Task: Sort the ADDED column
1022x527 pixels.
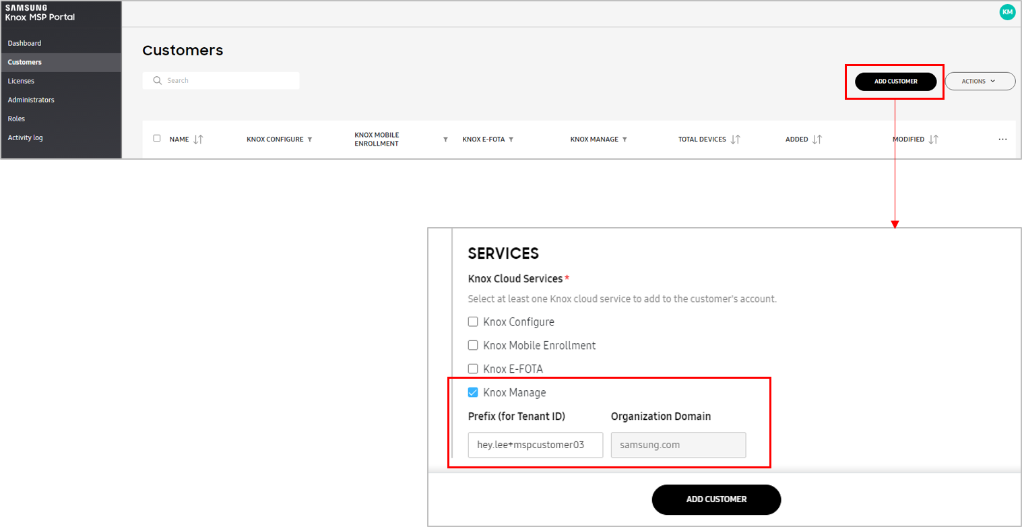Action: pos(819,139)
